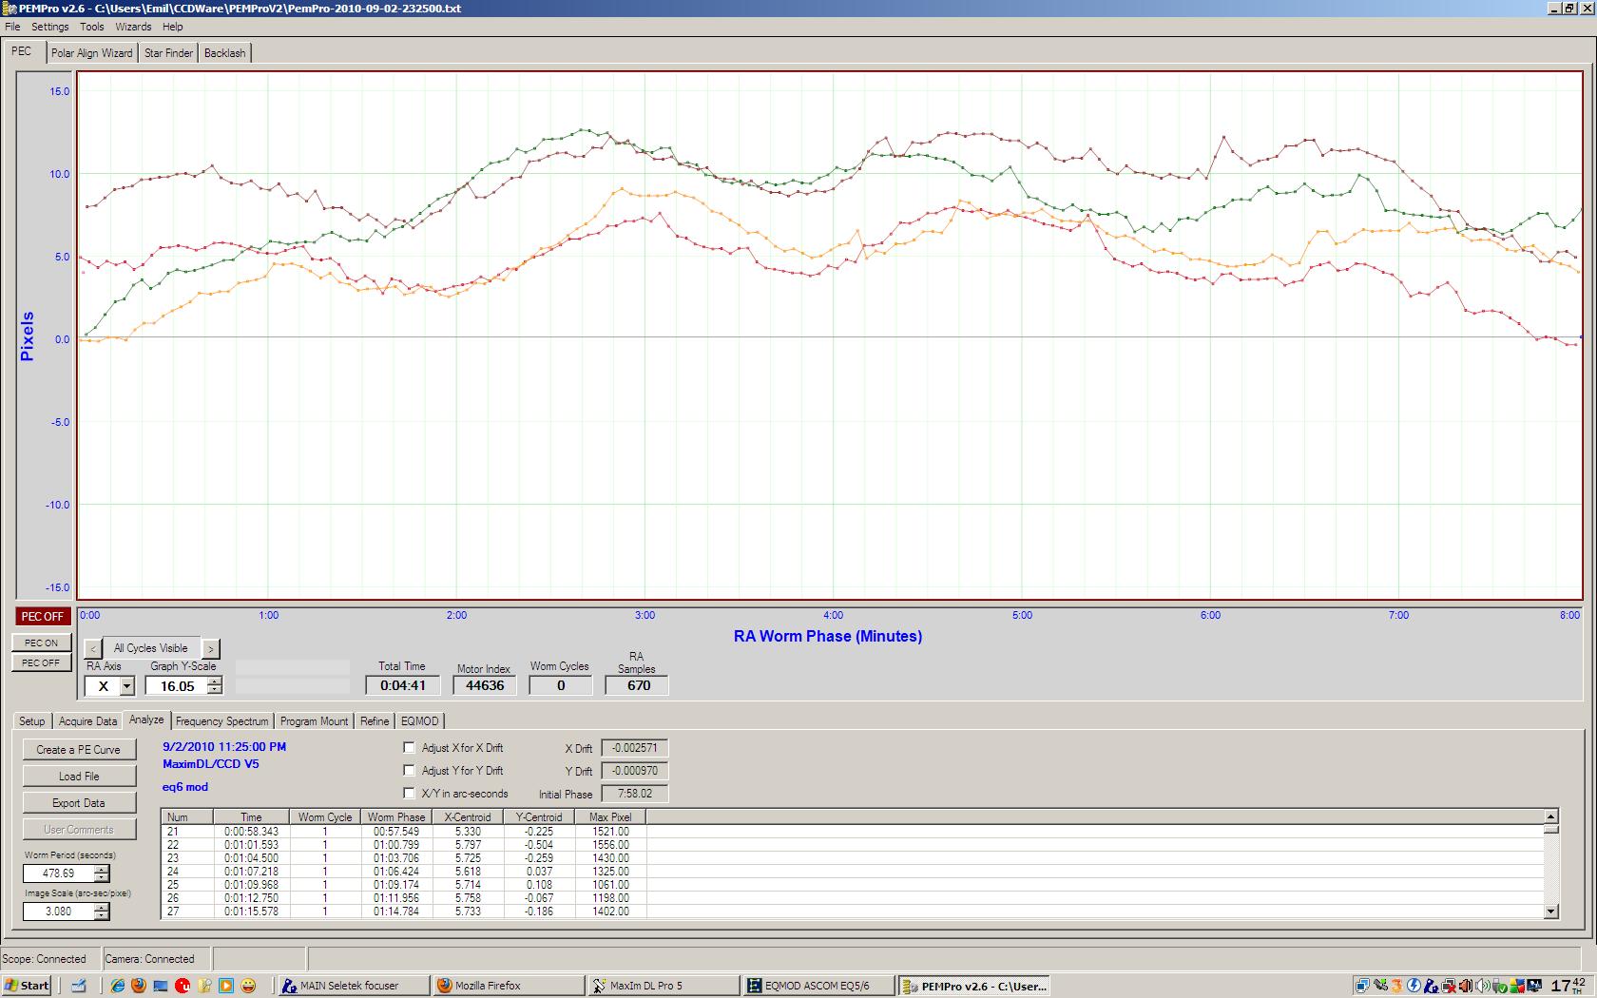Click Create a PE Curve button
The width and height of the screenshot is (1597, 998).
pyautogui.click(x=79, y=750)
